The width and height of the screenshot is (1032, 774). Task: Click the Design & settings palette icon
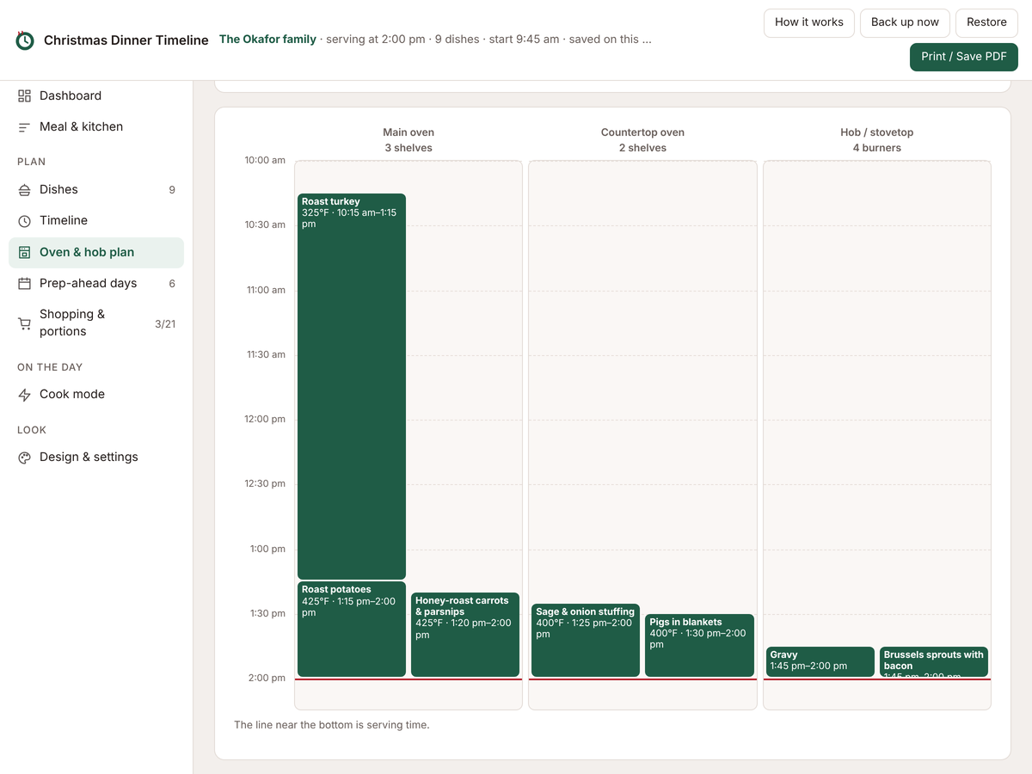point(24,458)
